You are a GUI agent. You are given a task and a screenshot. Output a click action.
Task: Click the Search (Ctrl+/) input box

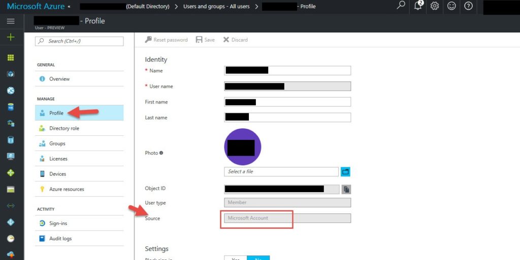point(80,41)
